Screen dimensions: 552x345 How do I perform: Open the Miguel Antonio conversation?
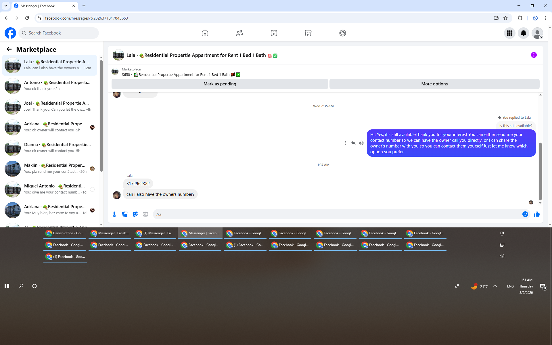(x=49, y=189)
